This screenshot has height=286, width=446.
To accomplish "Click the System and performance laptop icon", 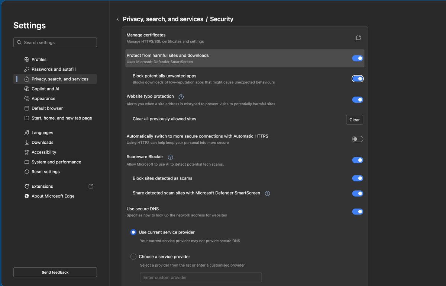I will coord(27,162).
